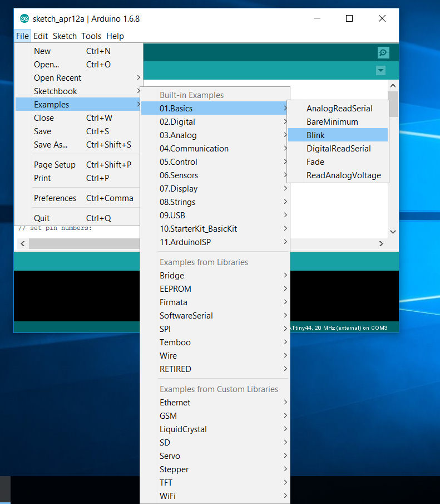Expand the 02.Digital examples submenu
The width and height of the screenshot is (440, 504).
(215, 122)
